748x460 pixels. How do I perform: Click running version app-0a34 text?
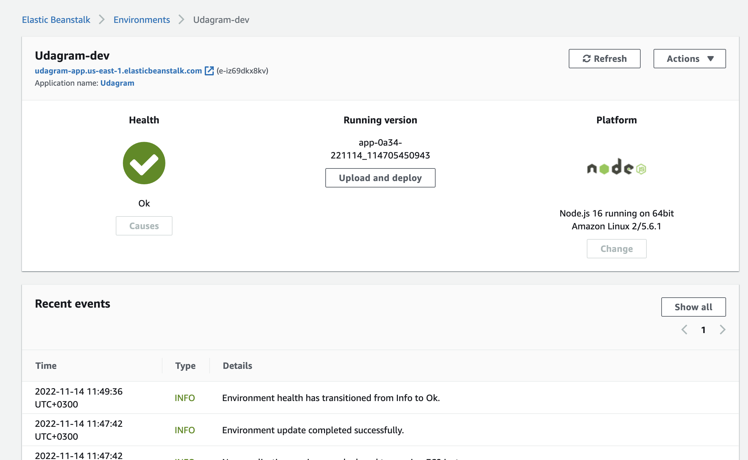(x=380, y=149)
